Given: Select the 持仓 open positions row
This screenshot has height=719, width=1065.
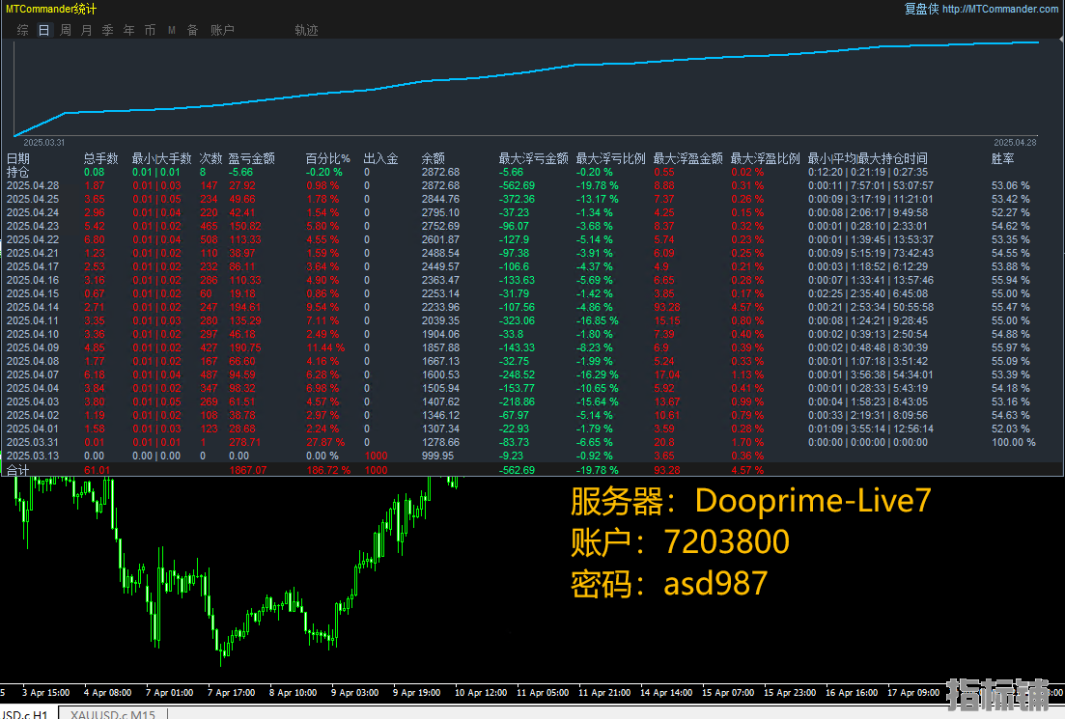Looking at the screenshot, I should [532, 173].
